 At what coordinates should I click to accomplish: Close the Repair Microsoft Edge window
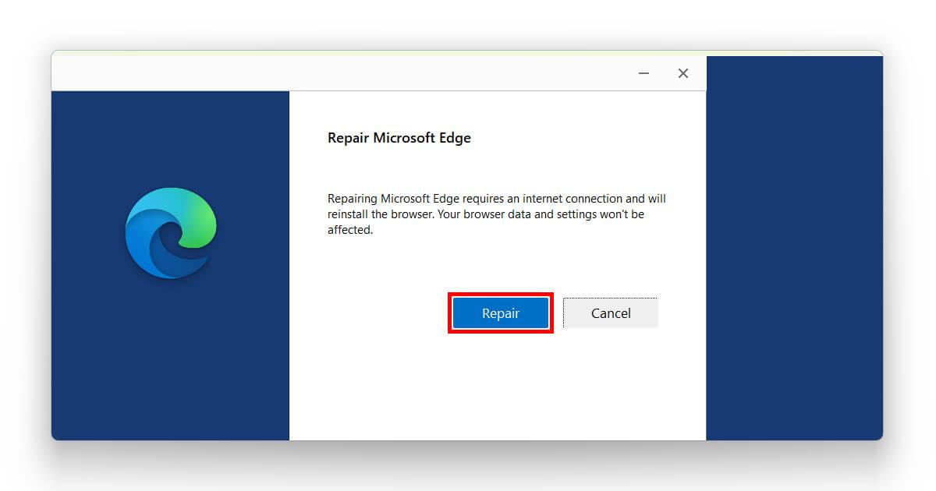pos(682,72)
